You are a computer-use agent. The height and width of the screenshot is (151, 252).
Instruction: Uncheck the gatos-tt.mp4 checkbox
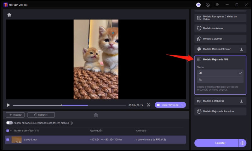click(8, 140)
